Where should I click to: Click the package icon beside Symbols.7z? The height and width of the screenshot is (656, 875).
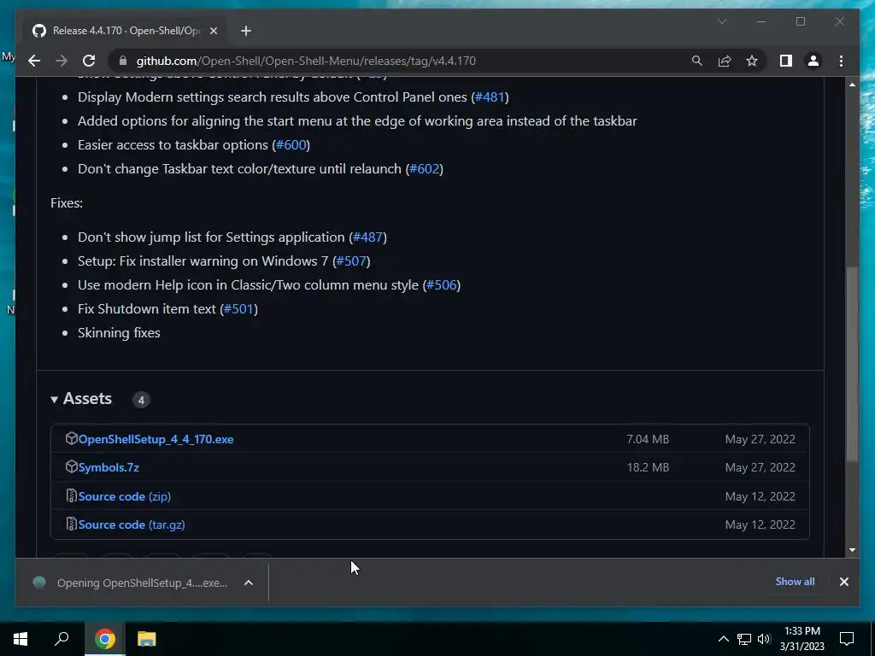click(x=71, y=467)
